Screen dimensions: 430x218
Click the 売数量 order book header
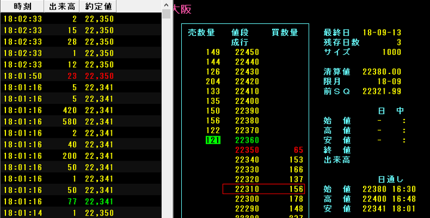[x=202, y=33]
